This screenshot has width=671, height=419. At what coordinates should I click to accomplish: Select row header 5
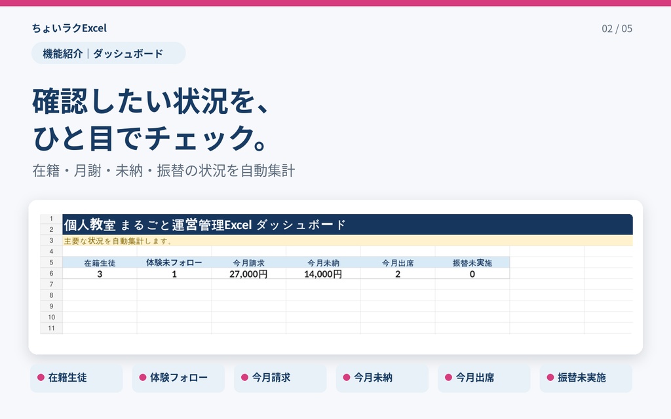pos(51,263)
